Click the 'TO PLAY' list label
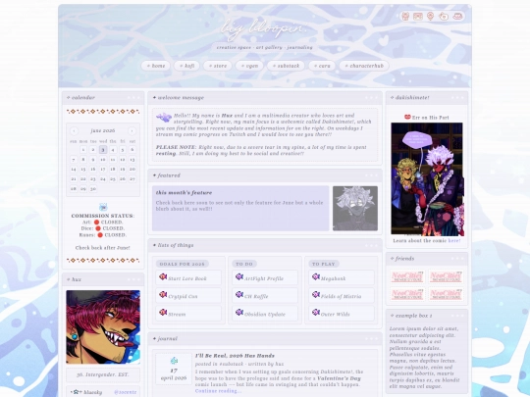The width and height of the screenshot is (530, 397). coord(324,264)
